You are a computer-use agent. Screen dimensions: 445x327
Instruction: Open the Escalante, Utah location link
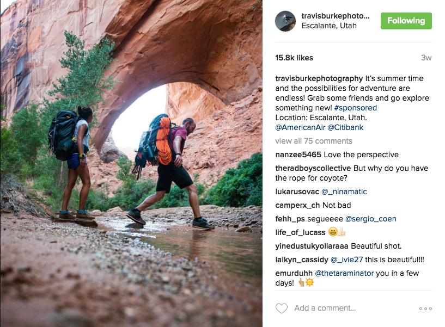(x=328, y=26)
